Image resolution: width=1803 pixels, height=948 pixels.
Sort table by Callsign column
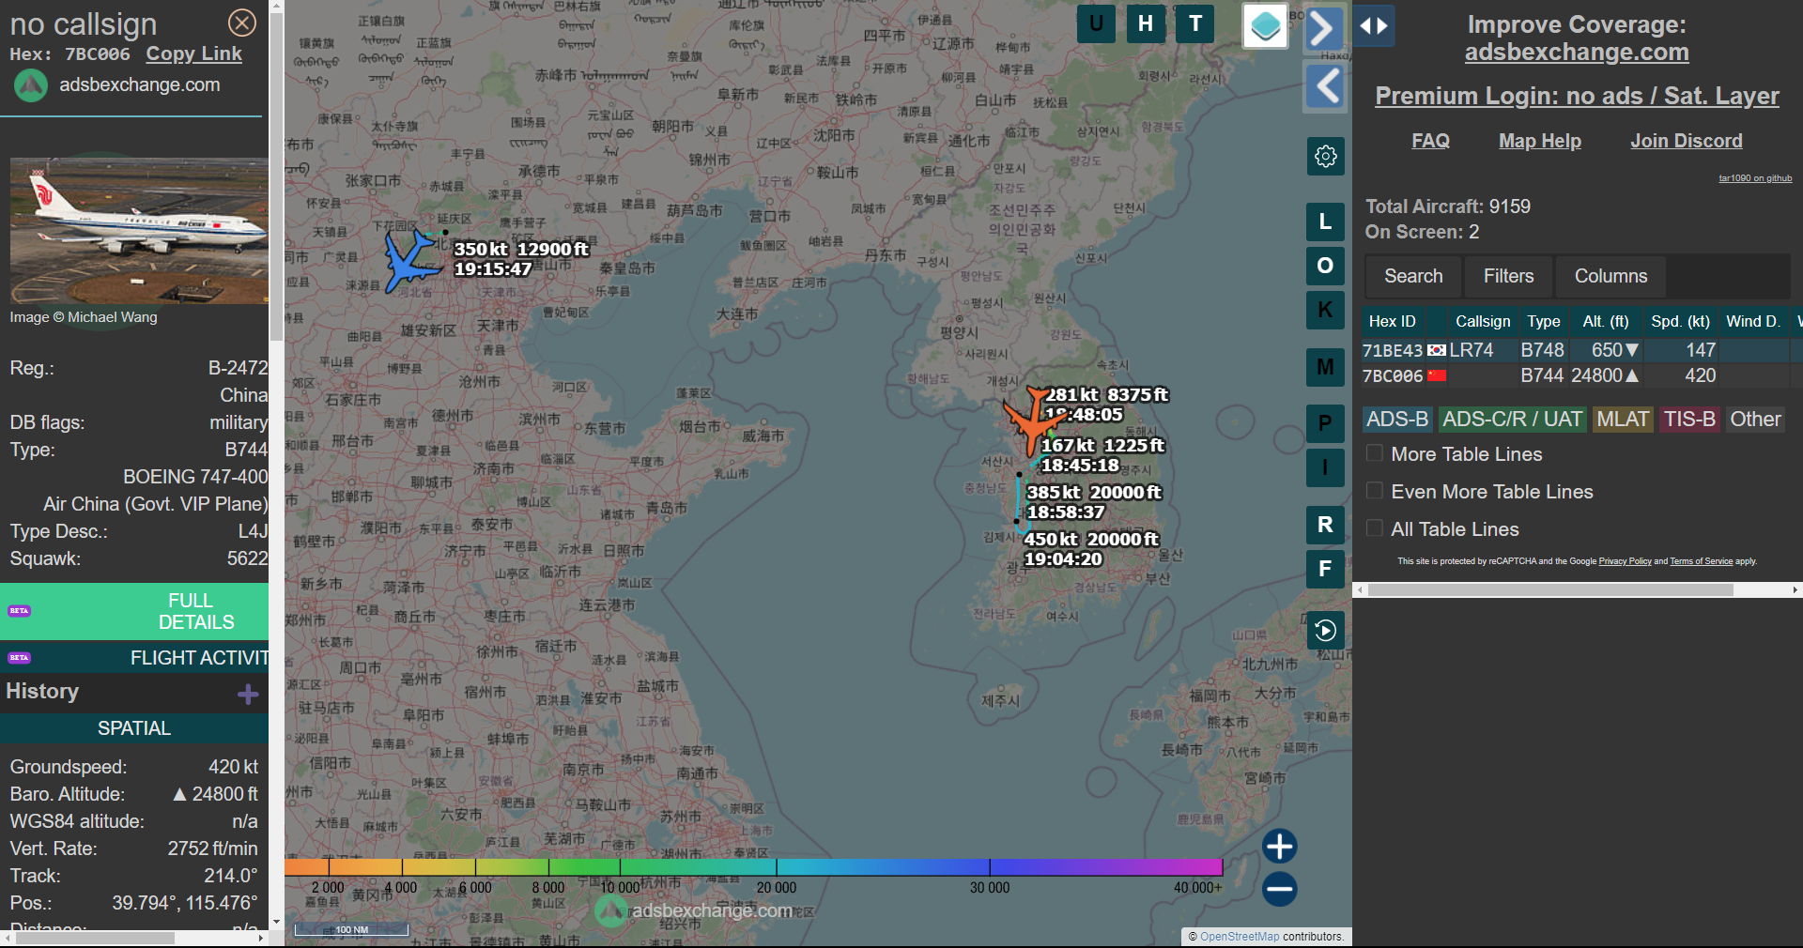click(1483, 321)
